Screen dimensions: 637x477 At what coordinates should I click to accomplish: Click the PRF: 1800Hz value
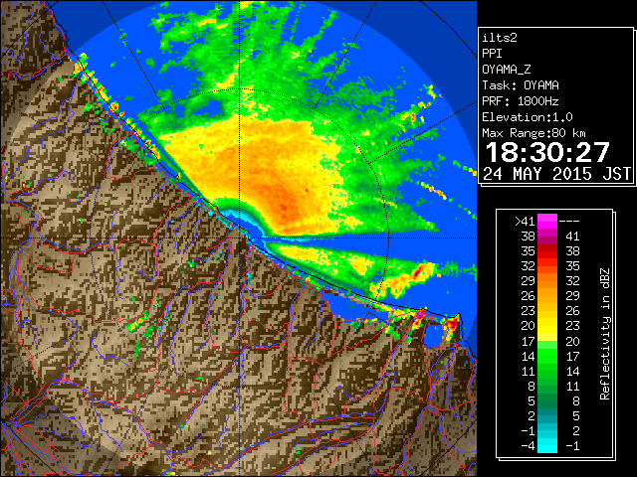521,101
